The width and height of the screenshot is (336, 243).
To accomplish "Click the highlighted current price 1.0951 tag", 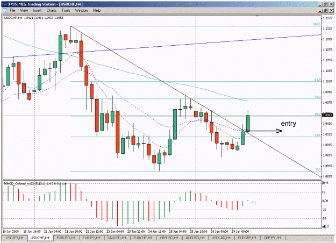I will pos(327,115).
